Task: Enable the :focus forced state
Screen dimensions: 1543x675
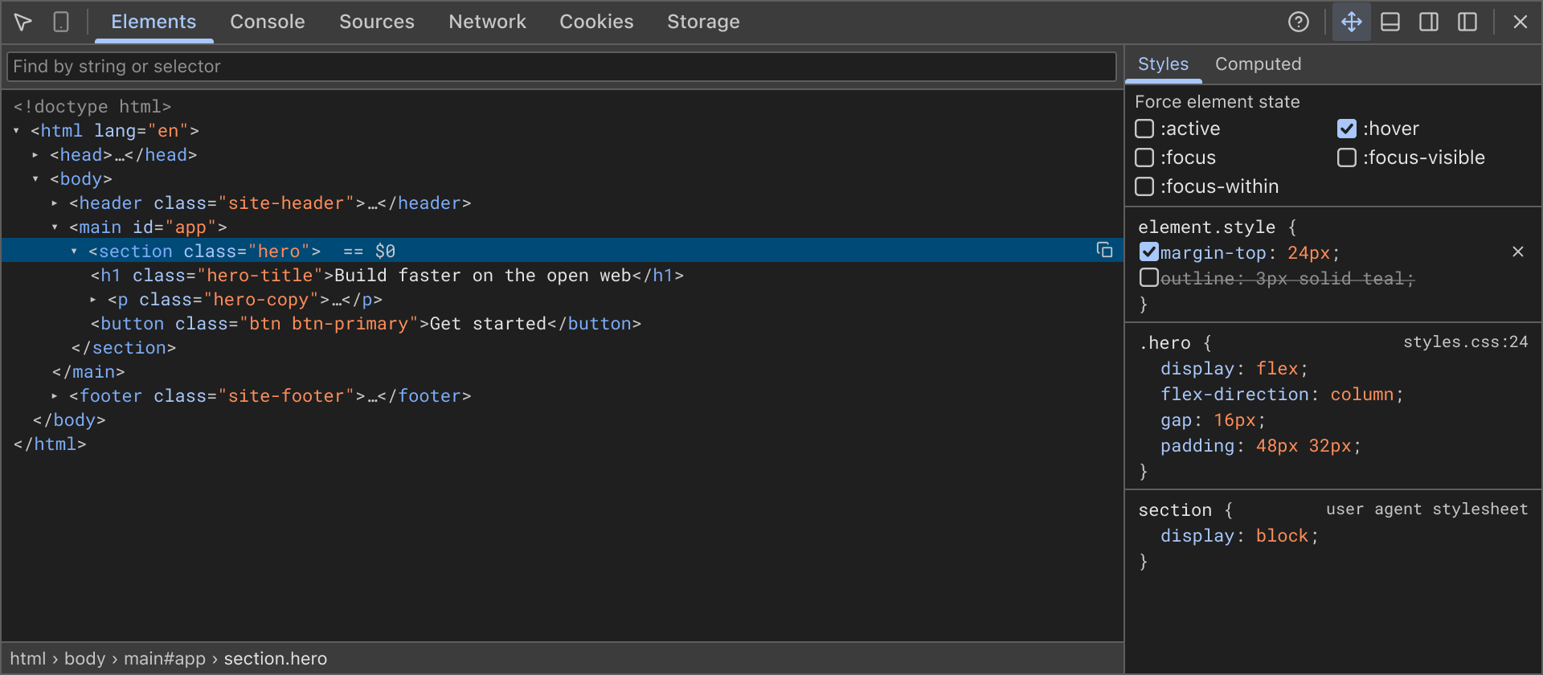Action: [1144, 157]
